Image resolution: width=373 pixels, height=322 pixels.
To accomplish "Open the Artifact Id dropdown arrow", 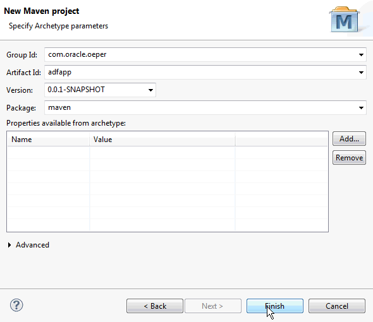I will tap(361, 72).
